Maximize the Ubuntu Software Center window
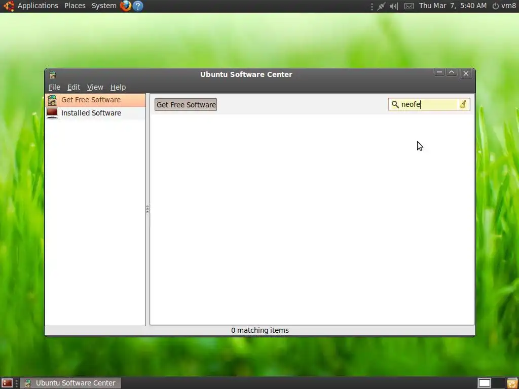519x389 pixels. click(x=452, y=73)
